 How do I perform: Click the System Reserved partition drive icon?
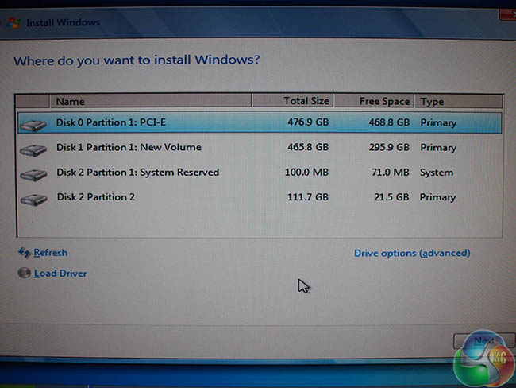[33, 175]
